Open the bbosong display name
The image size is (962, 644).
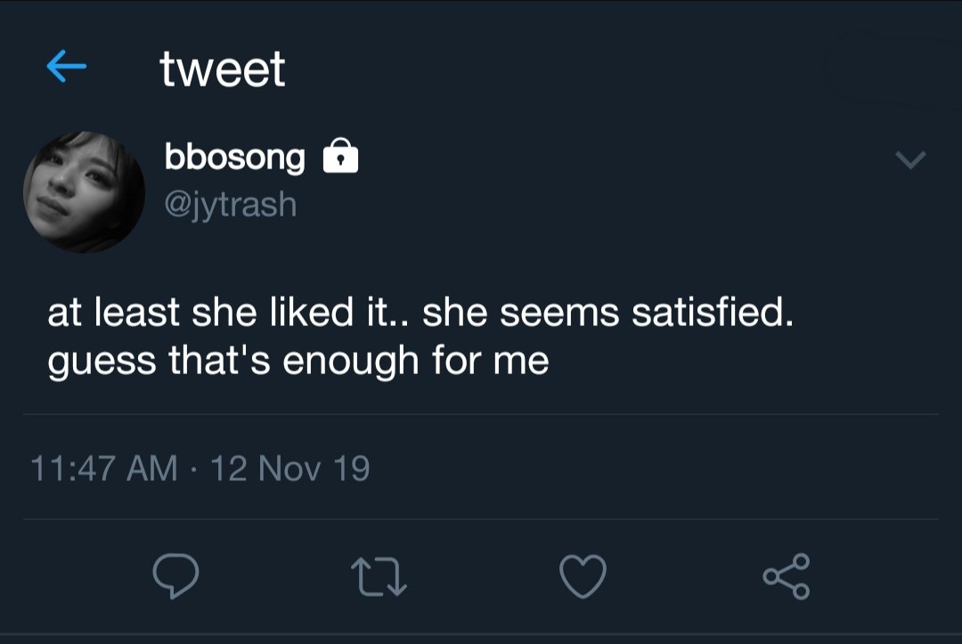[x=234, y=158]
